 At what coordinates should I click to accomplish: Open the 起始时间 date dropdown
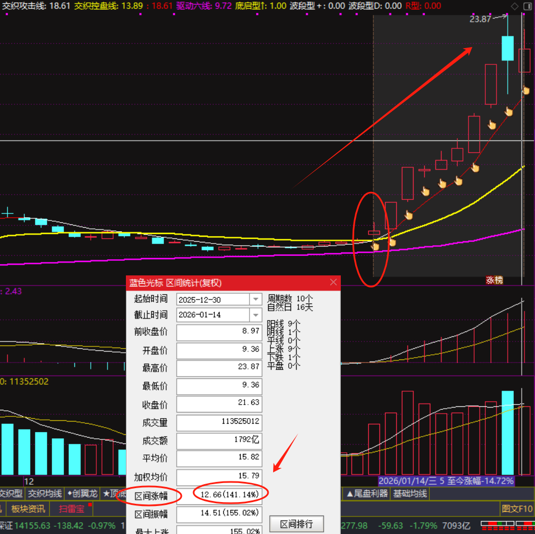coord(256,299)
